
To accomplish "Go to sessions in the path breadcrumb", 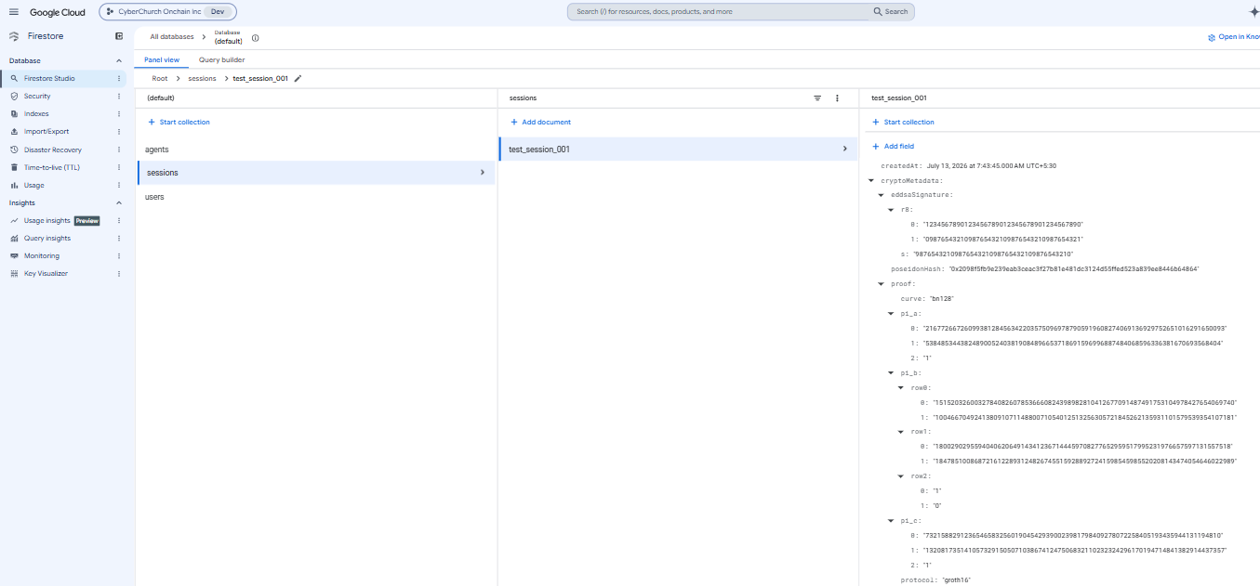I will (202, 78).
